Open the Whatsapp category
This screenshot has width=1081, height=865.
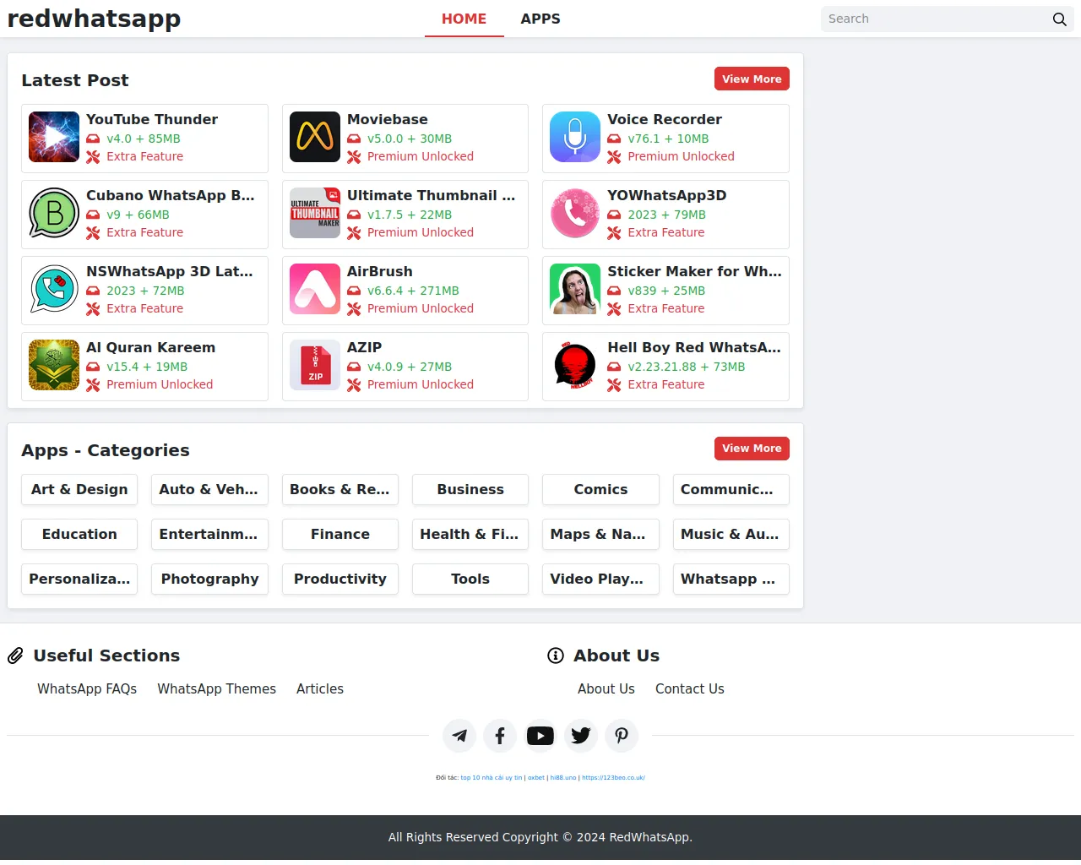pyautogui.click(x=731, y=579)
